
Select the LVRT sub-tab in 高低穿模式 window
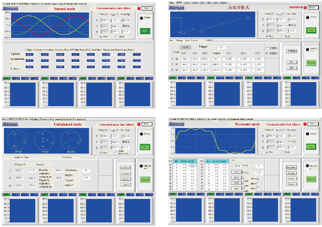(x=208, y=41)
